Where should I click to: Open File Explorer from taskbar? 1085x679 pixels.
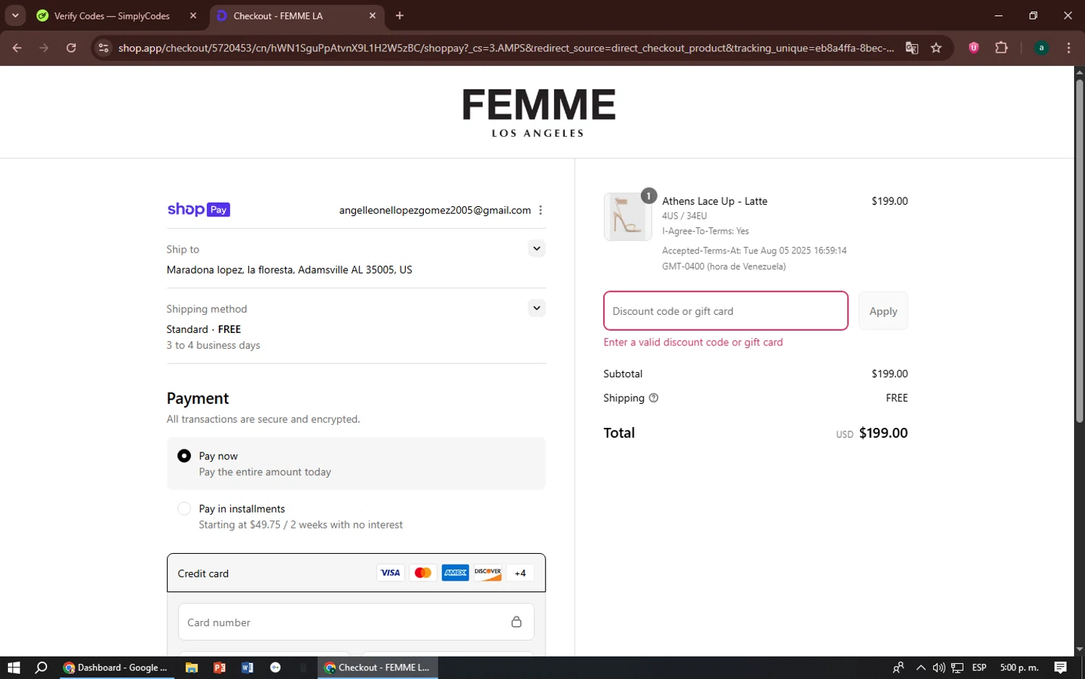pyautogui.click(x=192, y=667)
